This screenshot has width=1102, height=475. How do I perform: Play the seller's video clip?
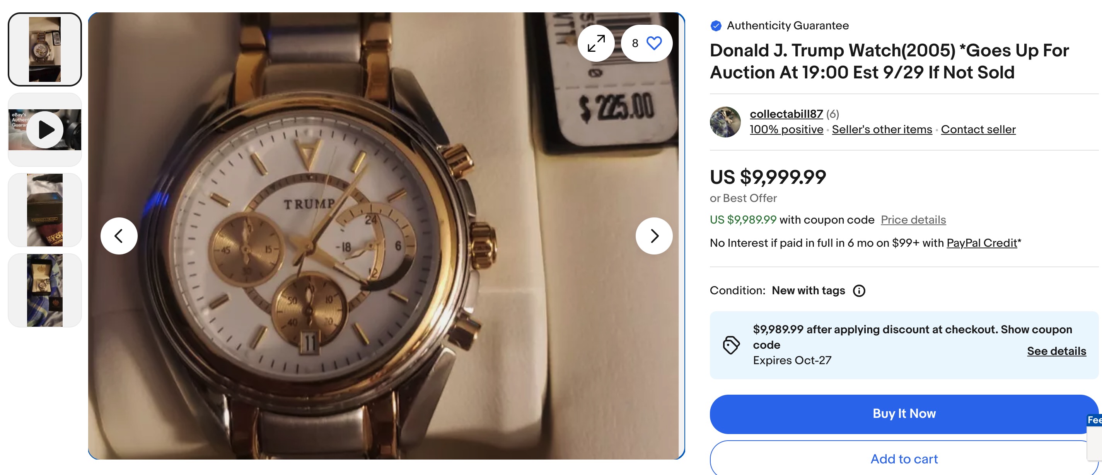44,129
